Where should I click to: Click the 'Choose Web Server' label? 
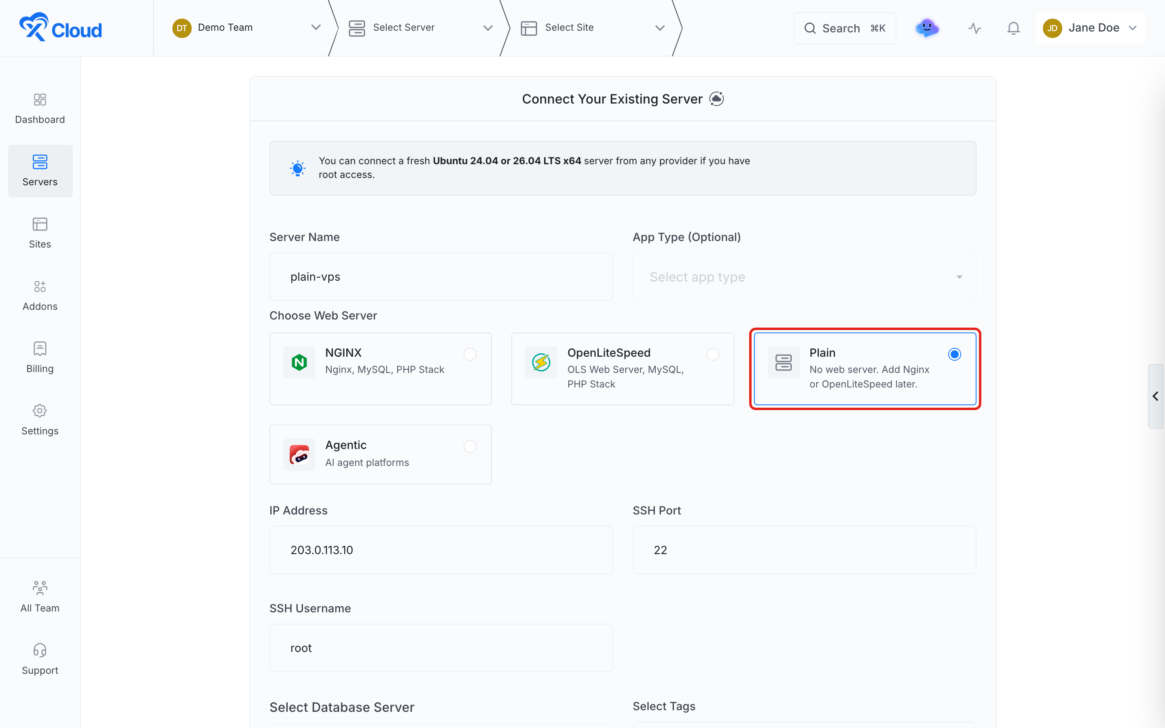pos(323,315)
